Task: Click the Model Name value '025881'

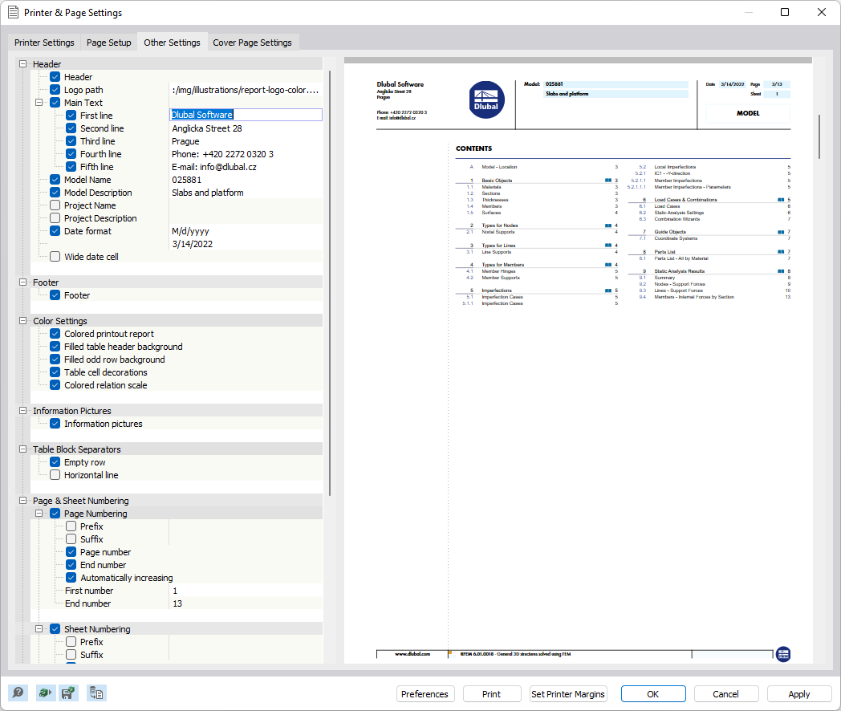Action: (187, 180)
